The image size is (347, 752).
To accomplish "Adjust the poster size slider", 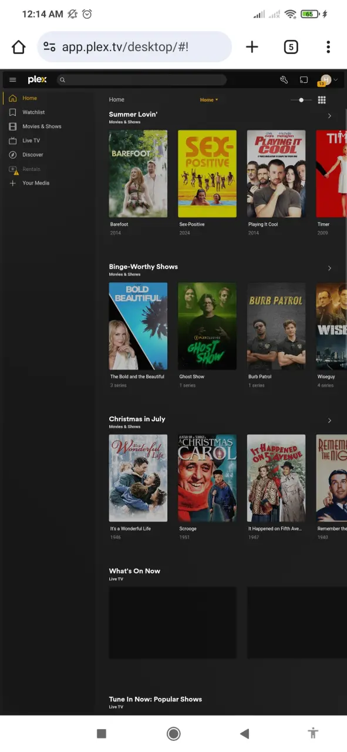I will [301, 100].
